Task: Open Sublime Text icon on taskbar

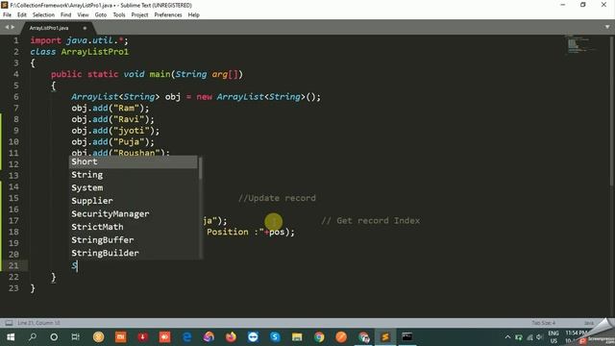Action: [384, 337]
